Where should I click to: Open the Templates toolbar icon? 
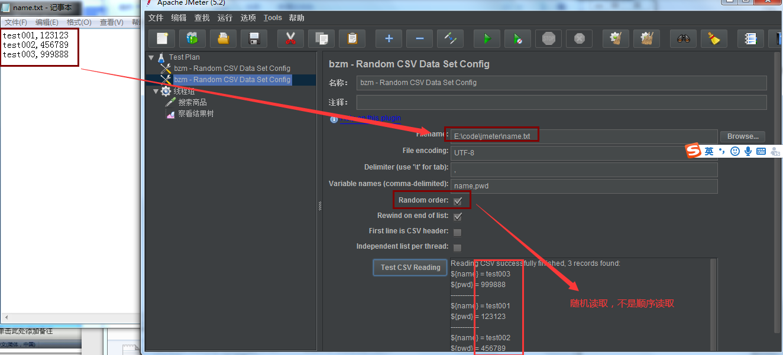tap(192, 39)
